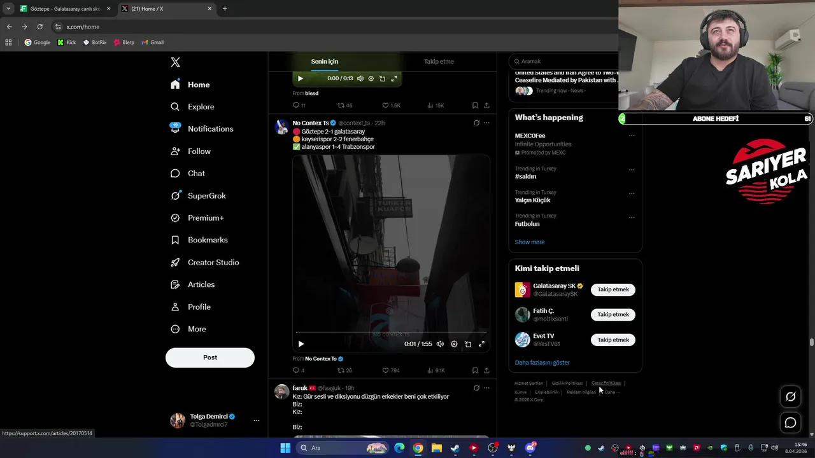Viewport: 815px width, 458px height.
Task: Bookmark the blesd video post
Action: 475,106
